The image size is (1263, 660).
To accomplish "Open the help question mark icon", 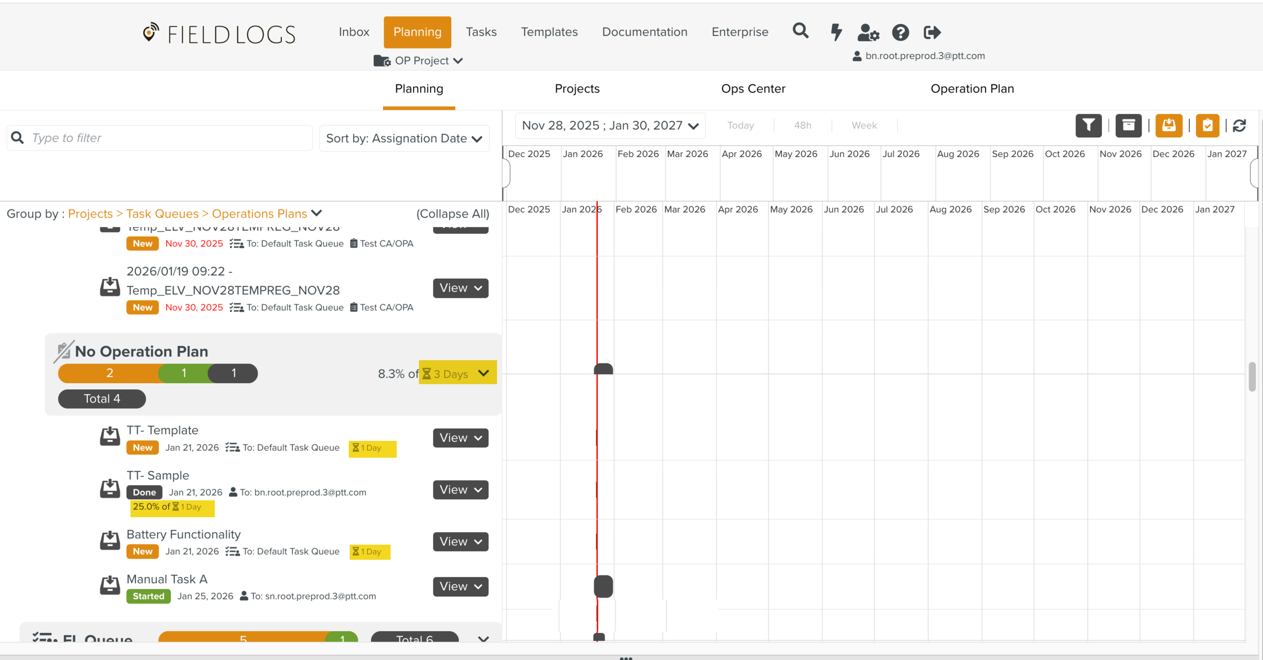I will pos(900,33).
